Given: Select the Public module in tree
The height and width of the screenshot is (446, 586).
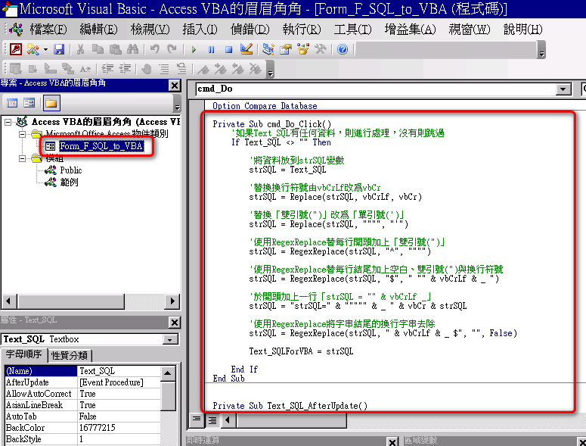Looking at the screenshot, I should tap(70, 170).
